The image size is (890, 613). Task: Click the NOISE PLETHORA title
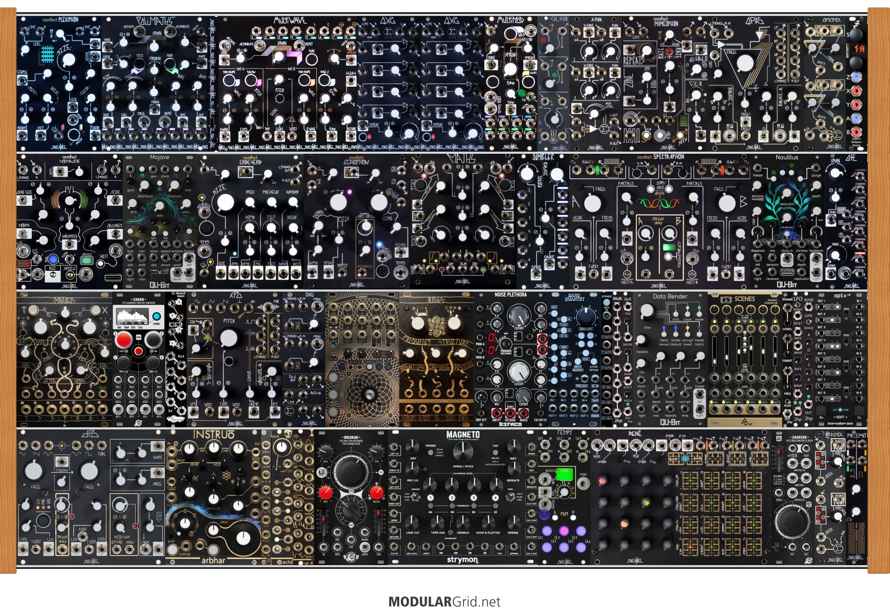point(510,295)
